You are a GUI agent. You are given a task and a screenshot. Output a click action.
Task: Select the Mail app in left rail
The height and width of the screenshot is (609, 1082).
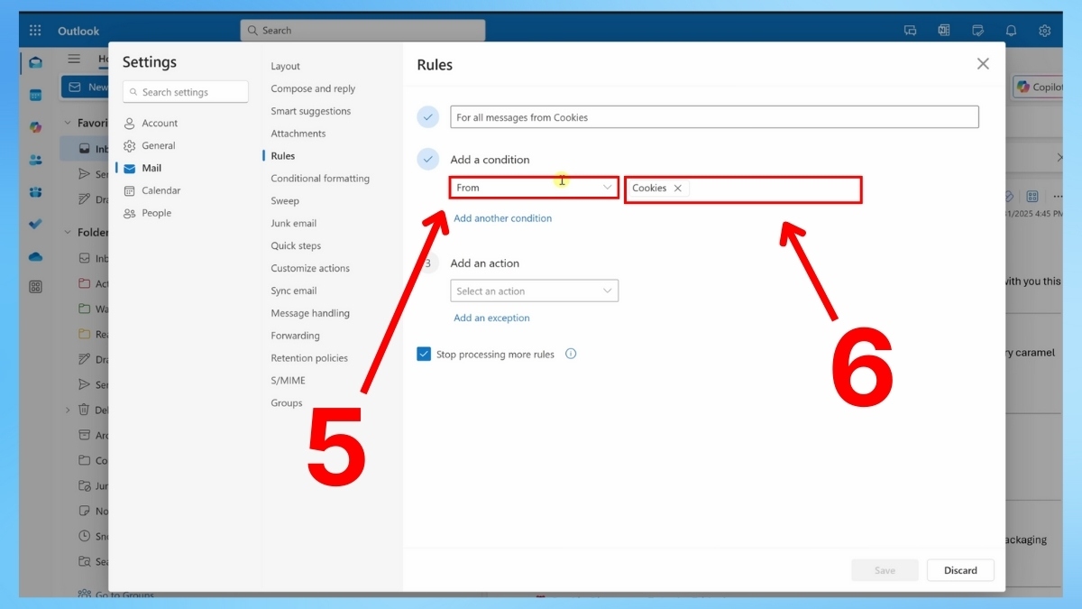[35, 62]
